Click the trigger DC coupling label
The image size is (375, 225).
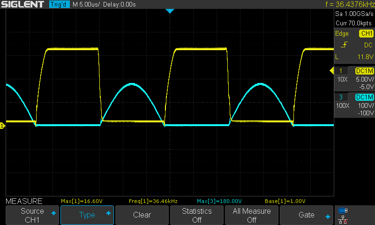[368, 45]
